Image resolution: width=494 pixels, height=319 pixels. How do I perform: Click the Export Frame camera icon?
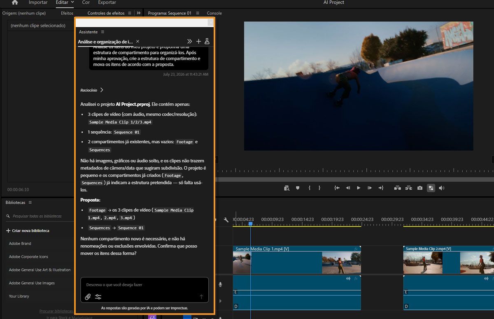[x=419, y=188]
